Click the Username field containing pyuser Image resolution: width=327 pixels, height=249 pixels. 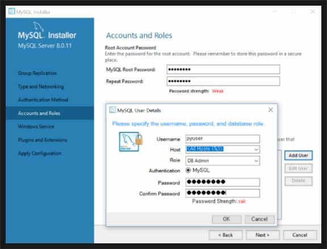(223, 139)
